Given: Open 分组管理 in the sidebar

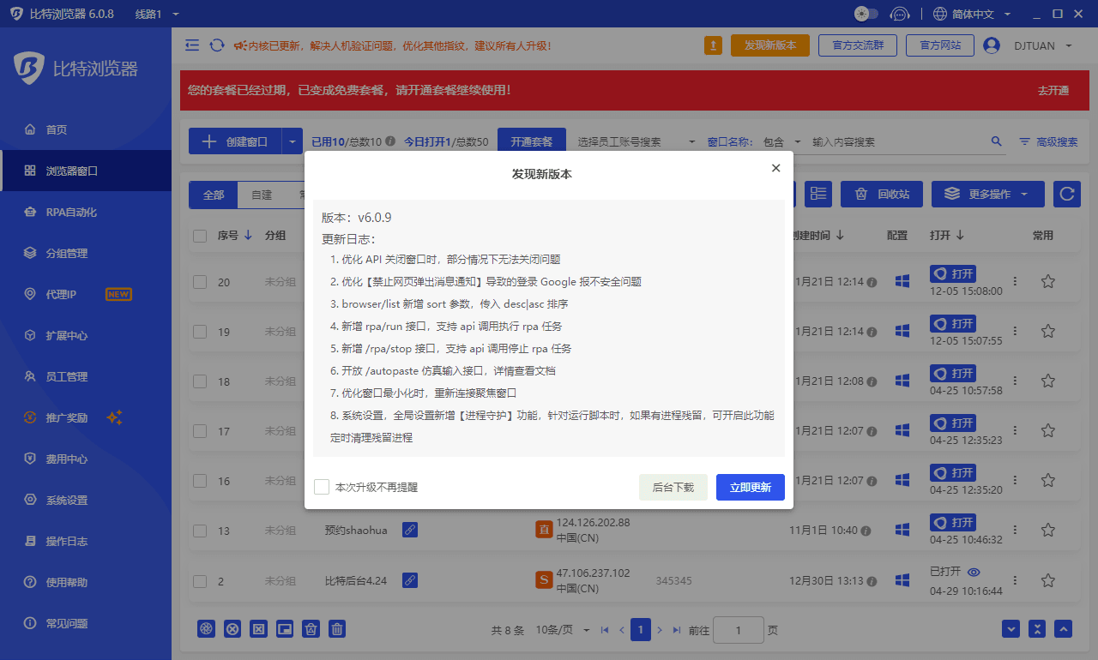Looking at the screenshot, I should [x=86, y=253].
